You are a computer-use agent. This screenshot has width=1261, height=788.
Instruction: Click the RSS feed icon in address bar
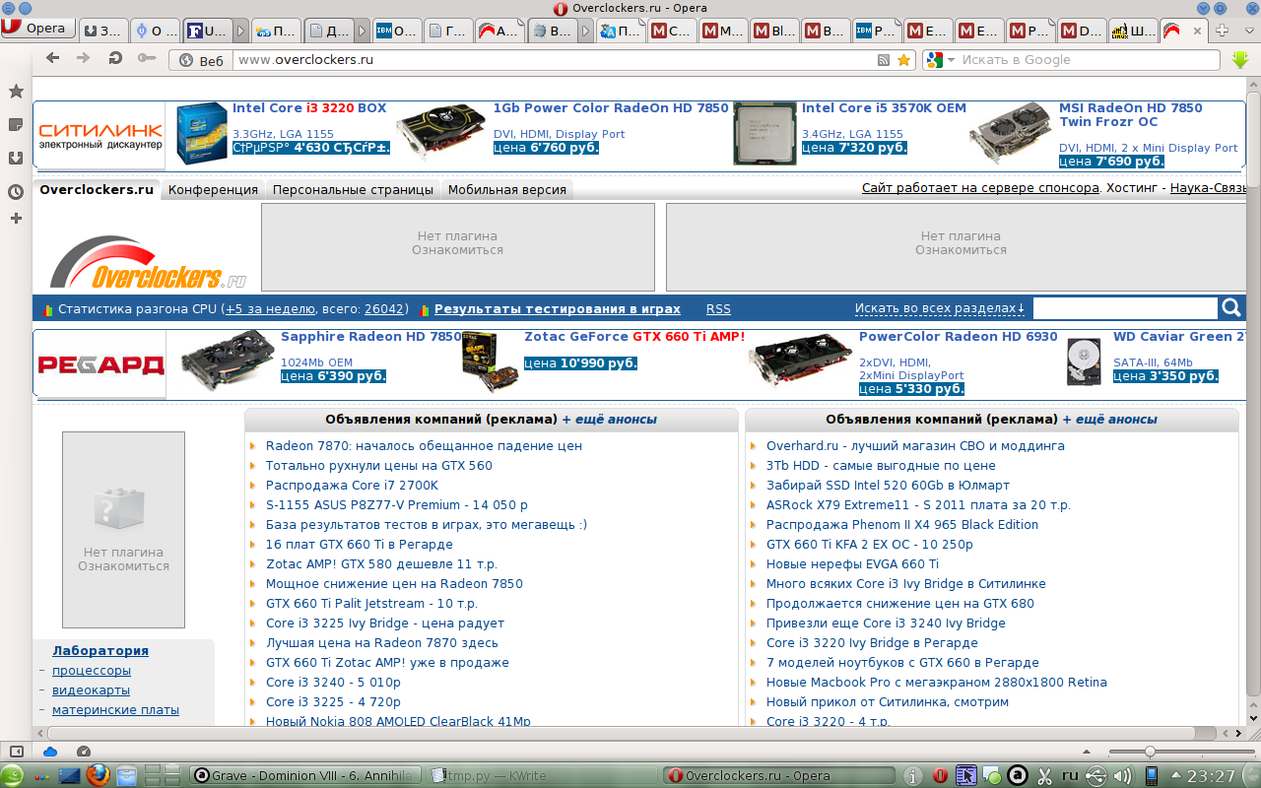(x=884, y=60)
